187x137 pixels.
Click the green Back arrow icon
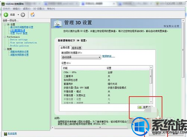[x=6, y=15]
